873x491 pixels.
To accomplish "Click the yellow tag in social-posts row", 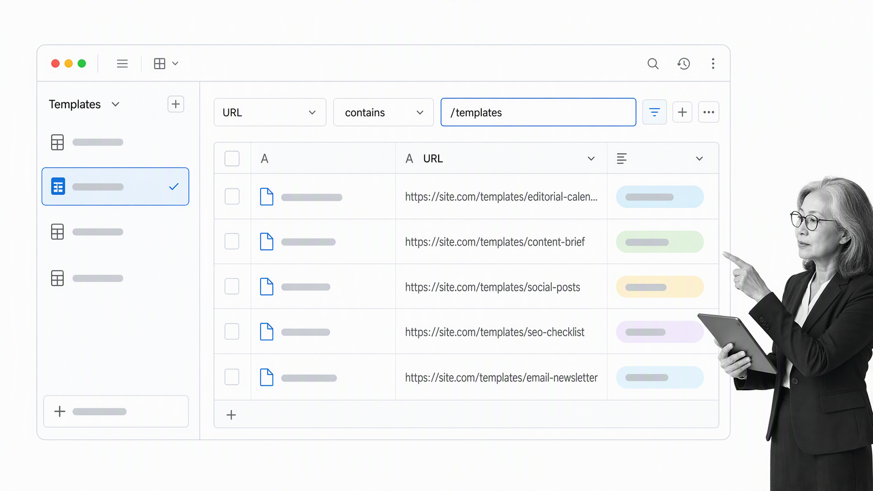I will click(x=660, y=287).
